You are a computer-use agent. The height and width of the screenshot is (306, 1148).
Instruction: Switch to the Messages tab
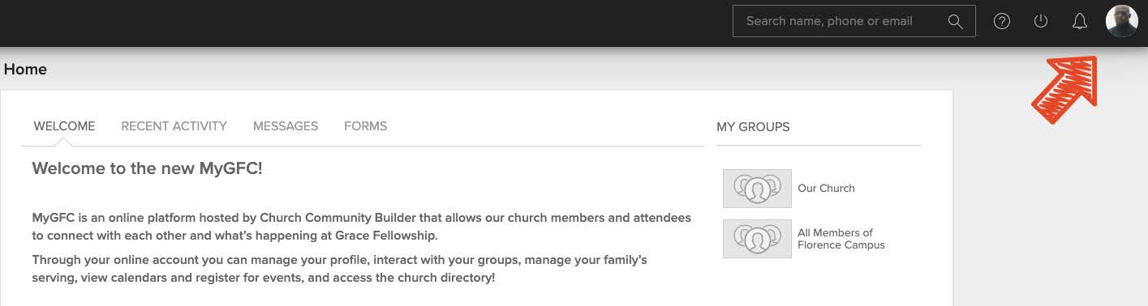point(286,126)
